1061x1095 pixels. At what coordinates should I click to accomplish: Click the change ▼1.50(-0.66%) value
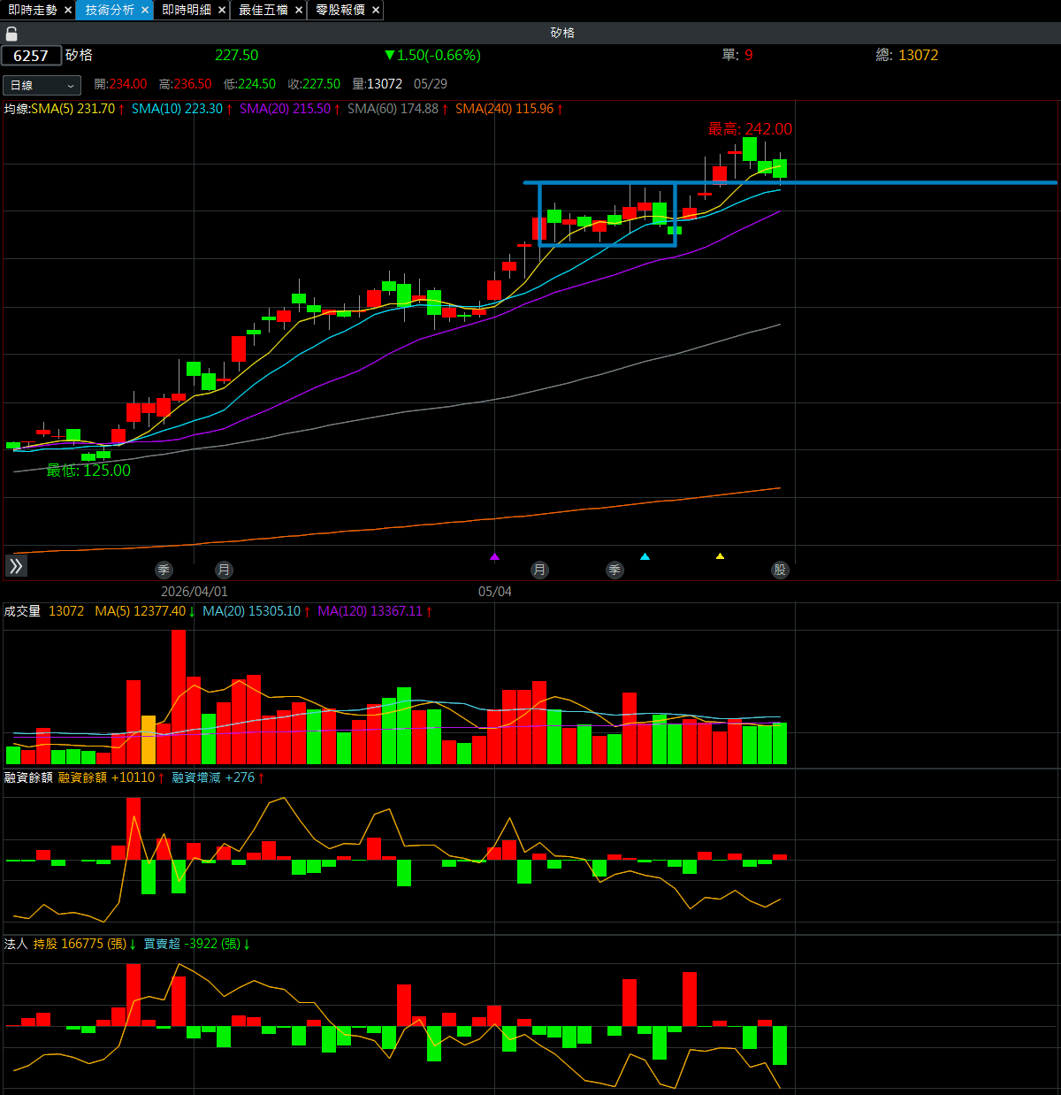click(x=432, y=55)
